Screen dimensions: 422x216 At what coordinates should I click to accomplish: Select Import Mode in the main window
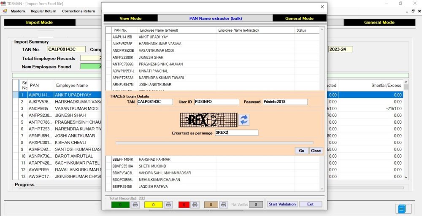tap(39, 22)
